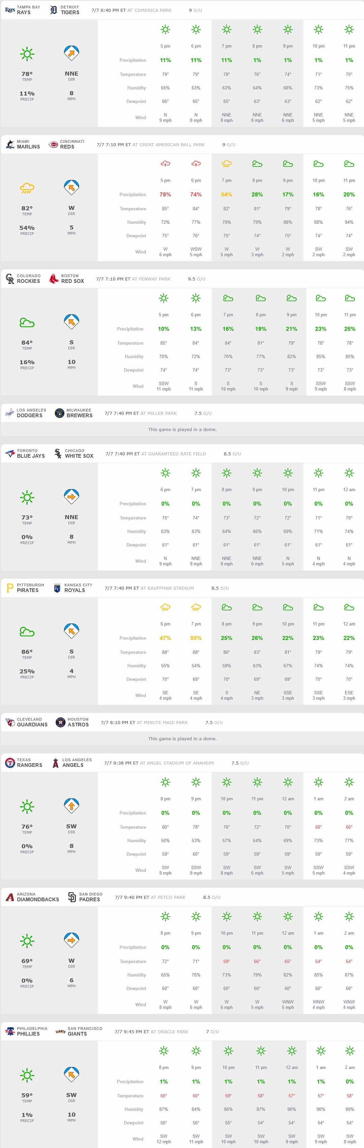Image resolution: width=364 pixels, height=1148 pixels.
Task: Click the large sun icon for Rays-Tigers game
Action: 27,54
